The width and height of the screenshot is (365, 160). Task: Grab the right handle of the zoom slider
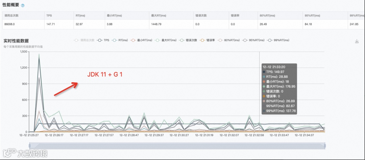[325, 146]
